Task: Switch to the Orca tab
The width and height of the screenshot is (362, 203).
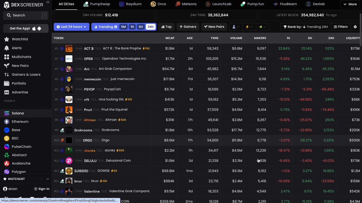Action: tap(159, 4)
